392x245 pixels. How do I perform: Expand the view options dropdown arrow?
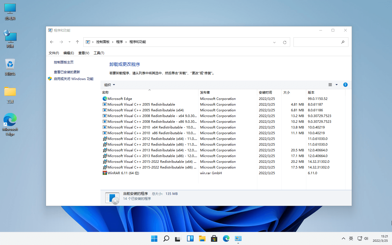point(336,85)
